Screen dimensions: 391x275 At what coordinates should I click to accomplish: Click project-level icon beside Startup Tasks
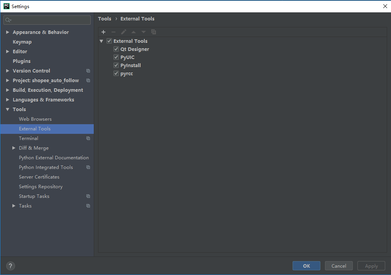(x=88, y=196)
